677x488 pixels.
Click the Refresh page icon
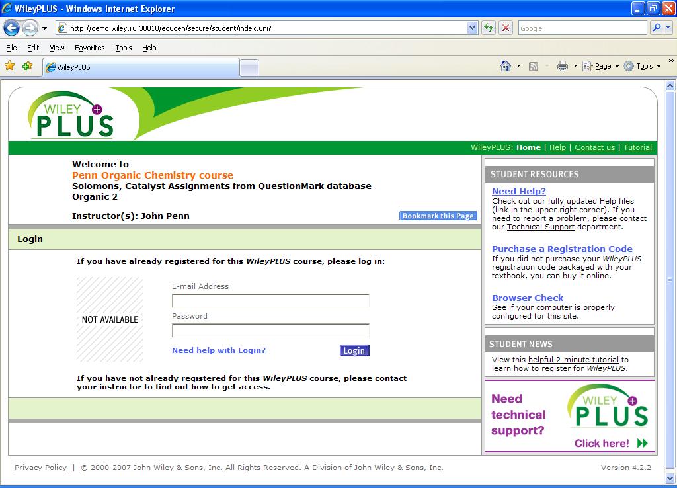(489, 28)
